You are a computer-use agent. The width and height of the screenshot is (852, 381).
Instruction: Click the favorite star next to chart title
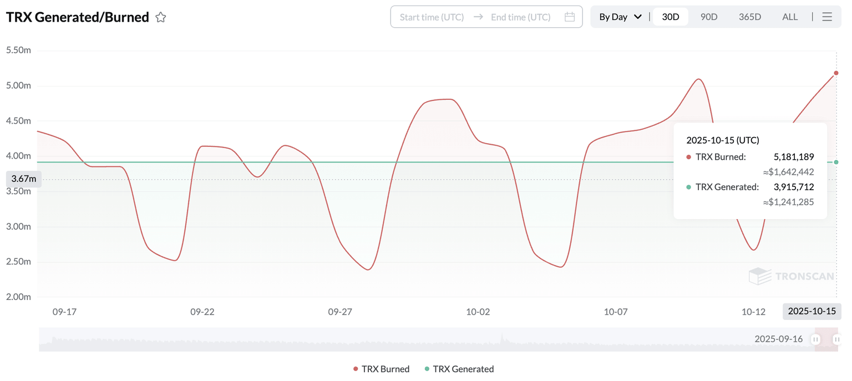click(161, 17)
